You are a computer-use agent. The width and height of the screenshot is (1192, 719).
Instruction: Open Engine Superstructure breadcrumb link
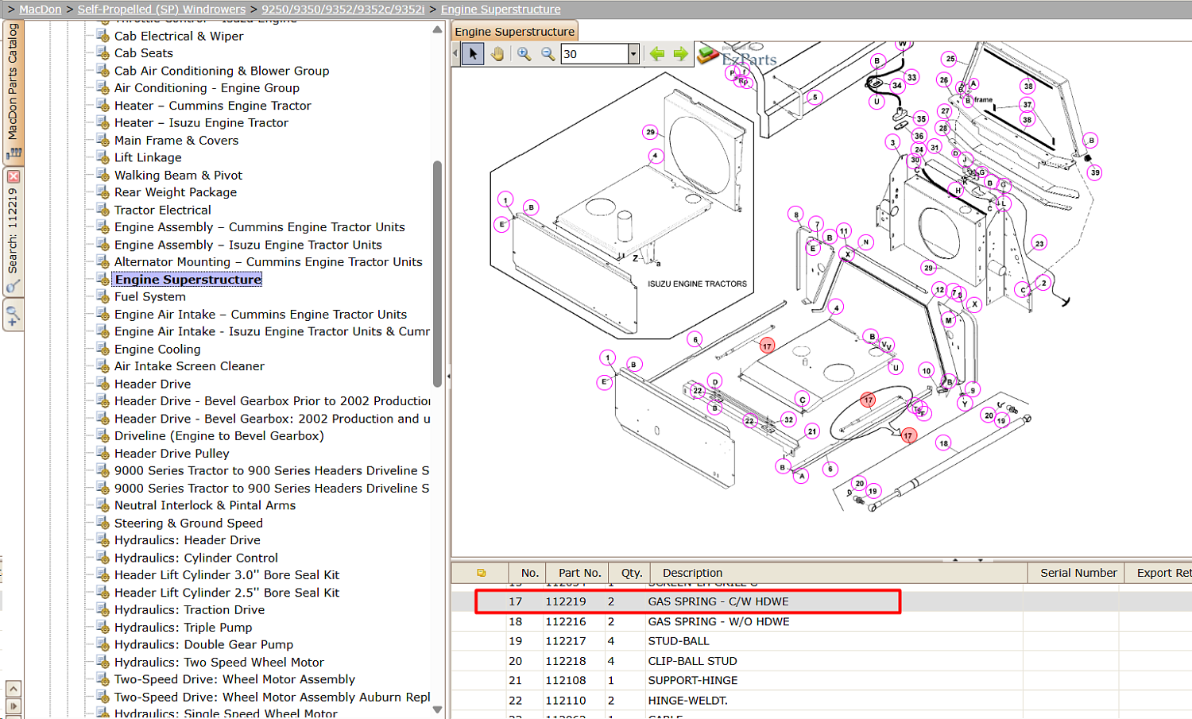pyautogui.click(x=501, y=10)
